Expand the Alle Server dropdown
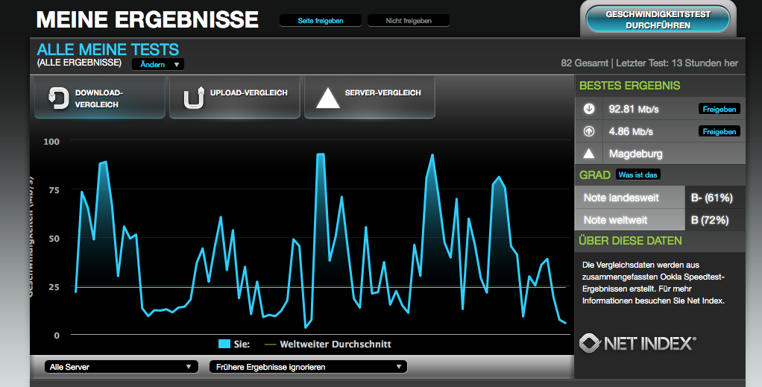Viewport: 762px width, 387px height. pyautogui.click(x=119, y=367)
